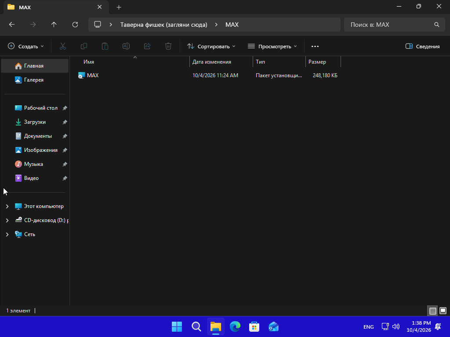Click Таверна фишек breadcrumb link

pos(163,25)
